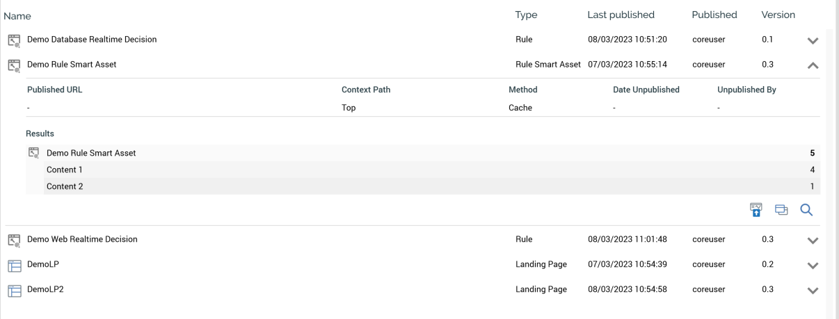Click the publish/upload icon in results panel
This screenshot has width=839, height=319.
[x=756, y=209]
